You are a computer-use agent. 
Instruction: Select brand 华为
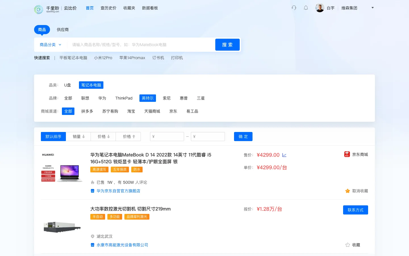point(102,98)
